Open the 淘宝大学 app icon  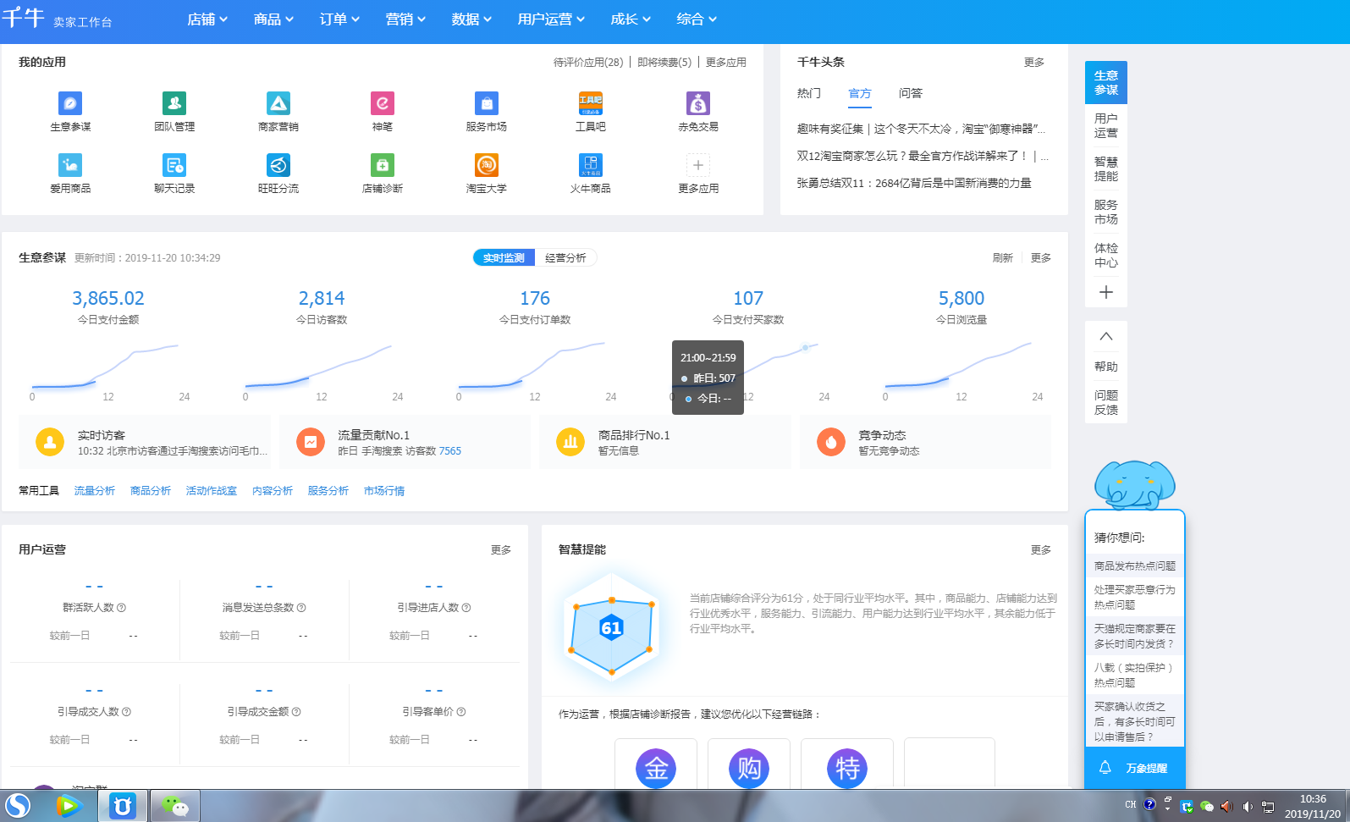[487, 165]
